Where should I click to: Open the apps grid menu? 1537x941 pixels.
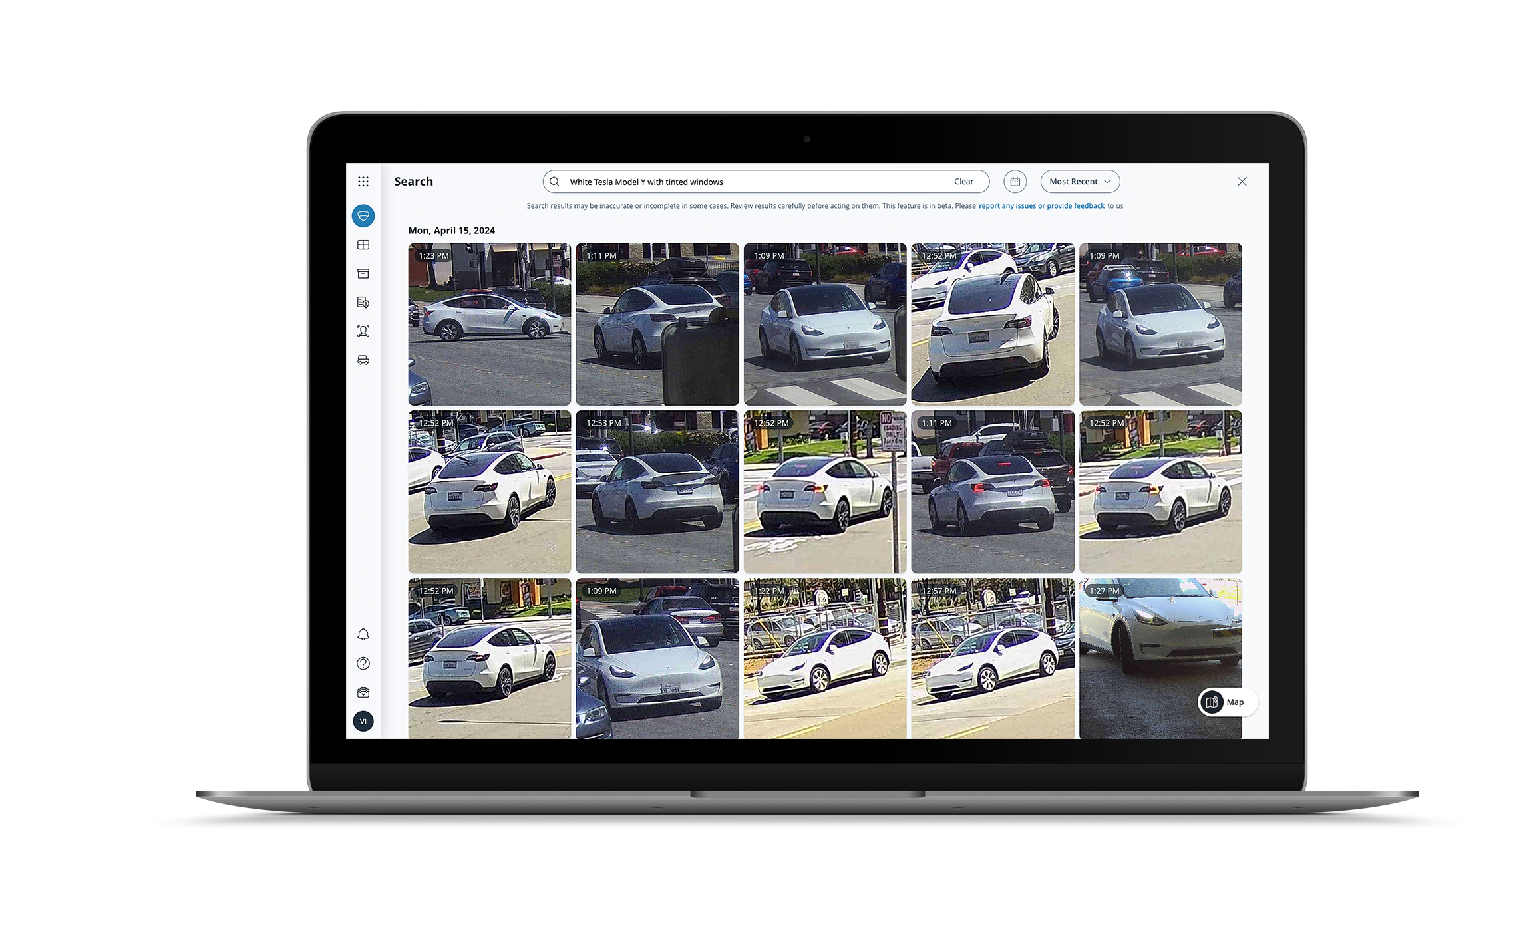pos(363,181)
